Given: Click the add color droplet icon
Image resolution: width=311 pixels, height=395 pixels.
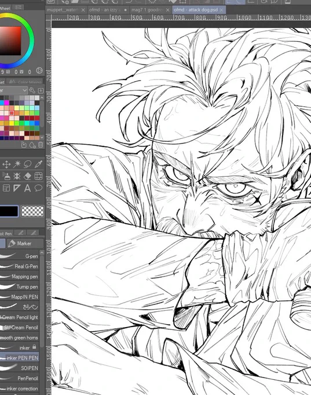Looking at the screenshot, I should coord(32,145).
